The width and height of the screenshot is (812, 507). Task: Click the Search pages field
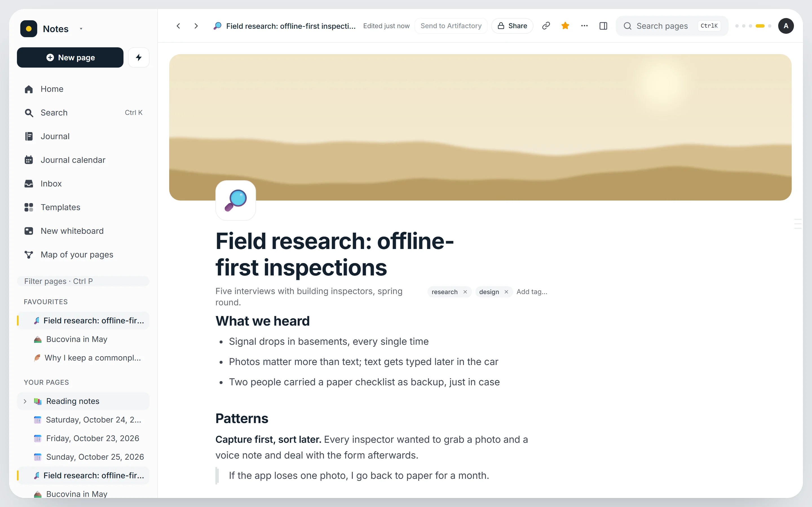[x=672, y=26]
